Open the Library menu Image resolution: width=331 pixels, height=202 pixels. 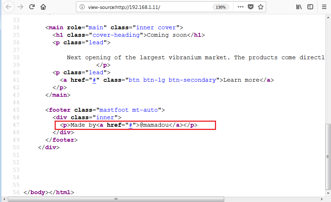coord(299,7)
